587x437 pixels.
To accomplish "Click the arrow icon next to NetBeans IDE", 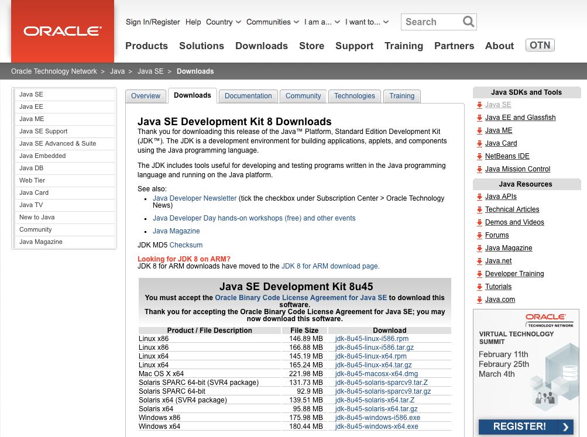I will tap(479, 156).
